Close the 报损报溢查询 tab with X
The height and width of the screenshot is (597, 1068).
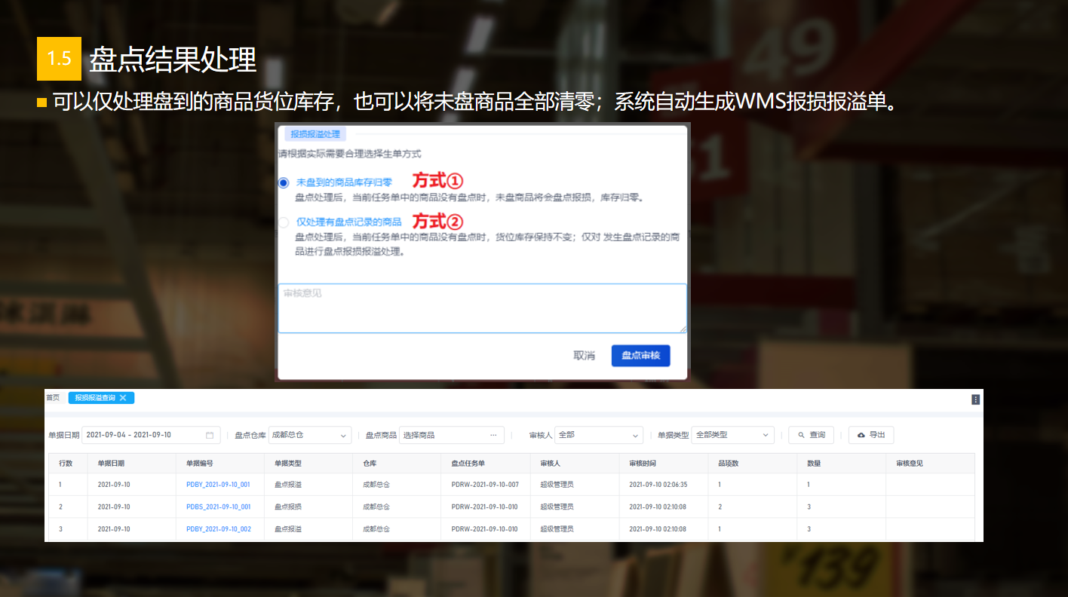point(123,398)
